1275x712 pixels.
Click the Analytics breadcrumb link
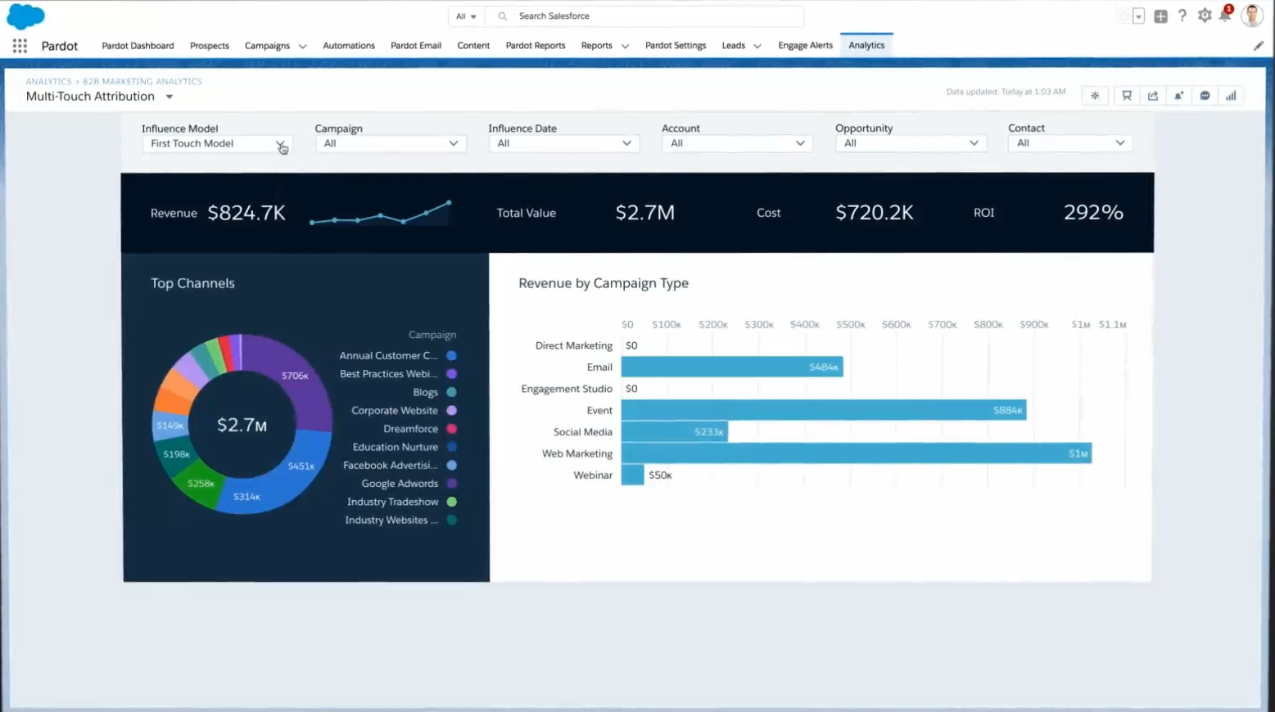pyautogui.click(x=48, y=82)
